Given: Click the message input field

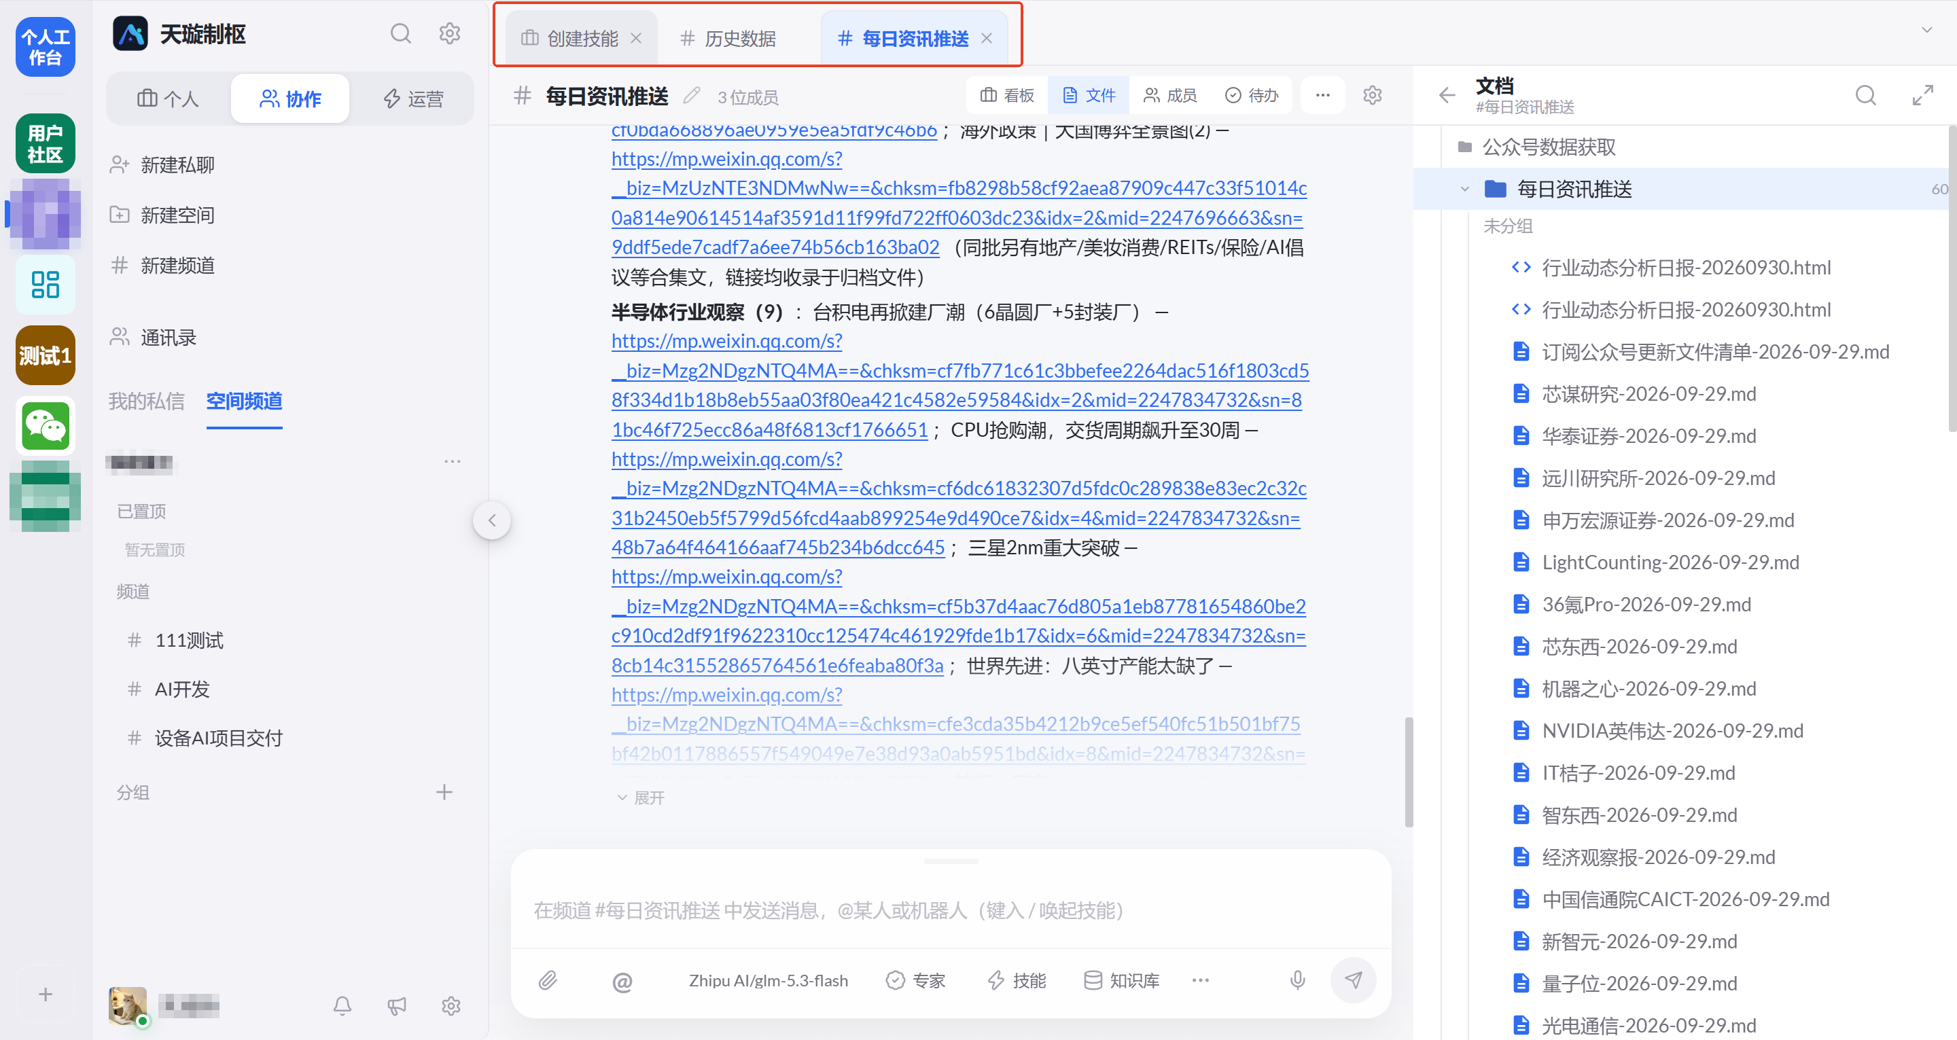Looking at the screenshot, I should click(951, 910).
